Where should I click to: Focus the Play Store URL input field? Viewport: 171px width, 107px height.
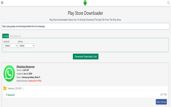tap(85, 26)
